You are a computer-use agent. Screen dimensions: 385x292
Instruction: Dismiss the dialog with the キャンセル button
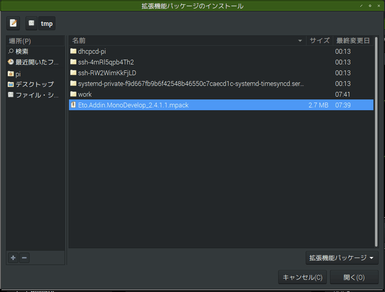302,277
